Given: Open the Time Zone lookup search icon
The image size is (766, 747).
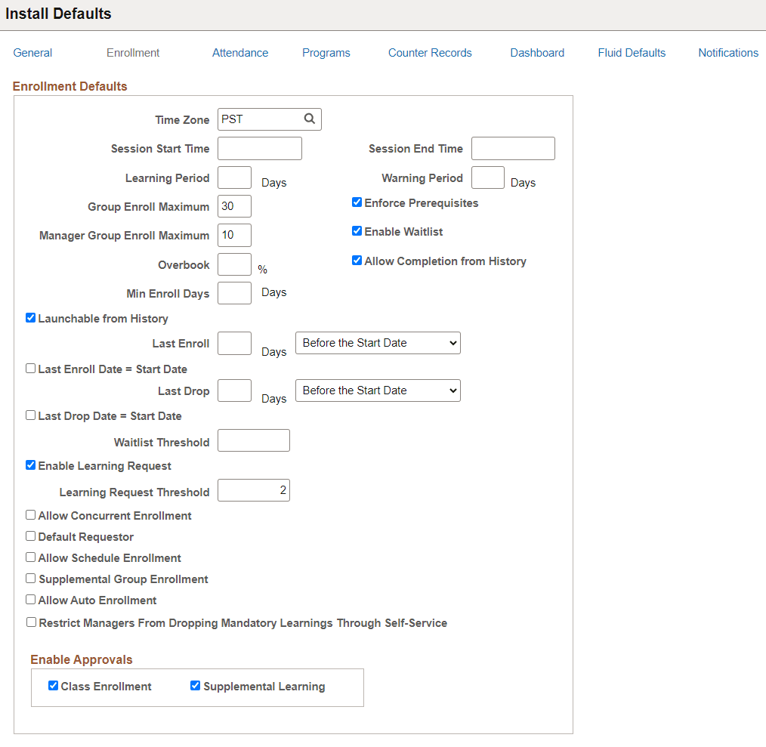Looking at the screenshot, I should coord(309,119).
